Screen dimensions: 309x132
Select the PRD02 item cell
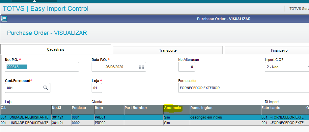[109, 123]
